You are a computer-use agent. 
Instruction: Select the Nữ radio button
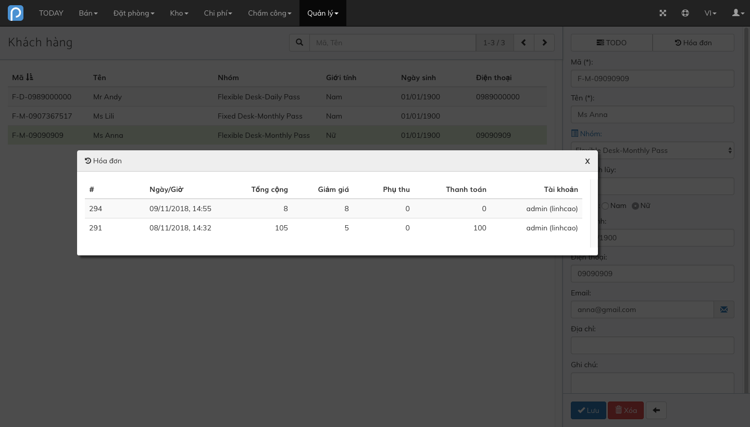click(635, 206)
